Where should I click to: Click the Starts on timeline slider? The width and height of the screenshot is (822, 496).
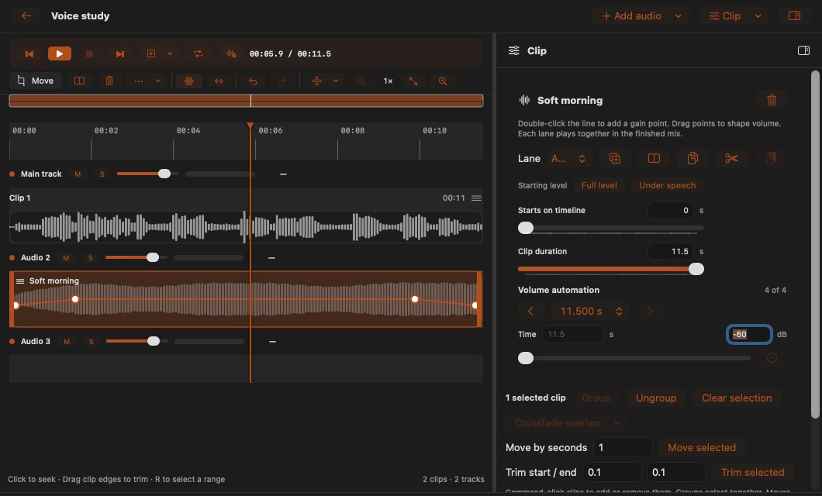click(611, 228)
